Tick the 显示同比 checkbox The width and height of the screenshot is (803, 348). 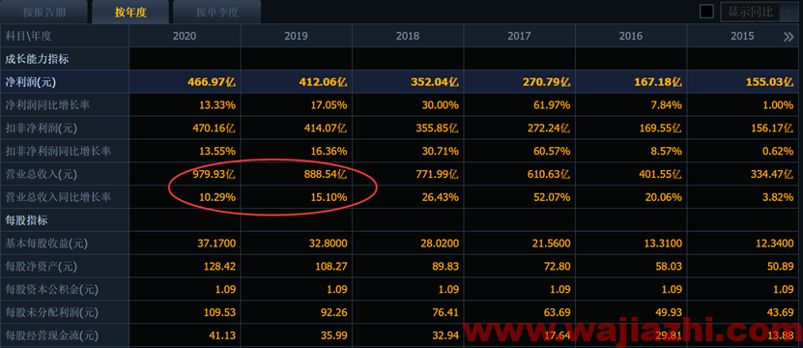tap(706, 12)
